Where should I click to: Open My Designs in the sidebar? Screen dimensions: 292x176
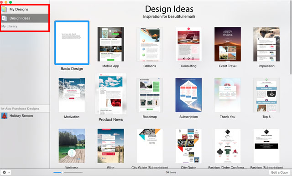(25, 9)
